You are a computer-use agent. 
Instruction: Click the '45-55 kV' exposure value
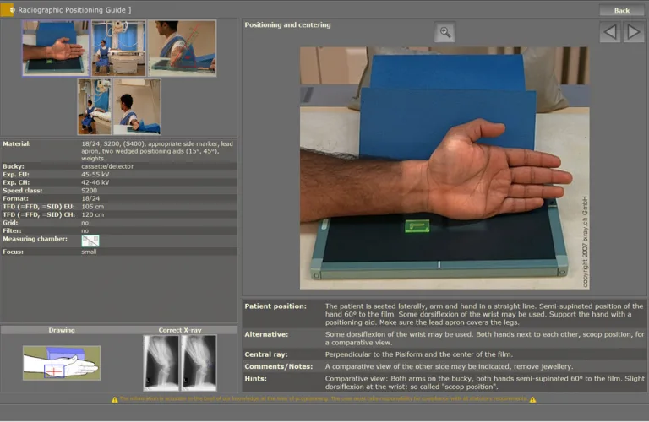pyautogui.click(x=95, y=175)
